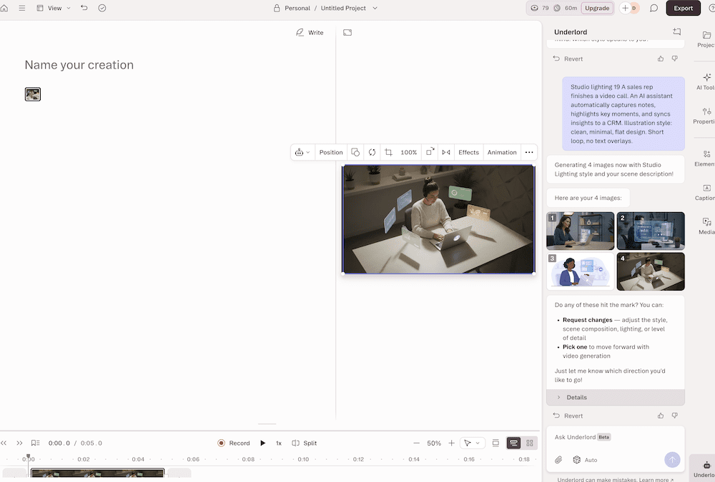
Task: Send the Underlord message
Action: pyautogui.click(x=672, y=460)
